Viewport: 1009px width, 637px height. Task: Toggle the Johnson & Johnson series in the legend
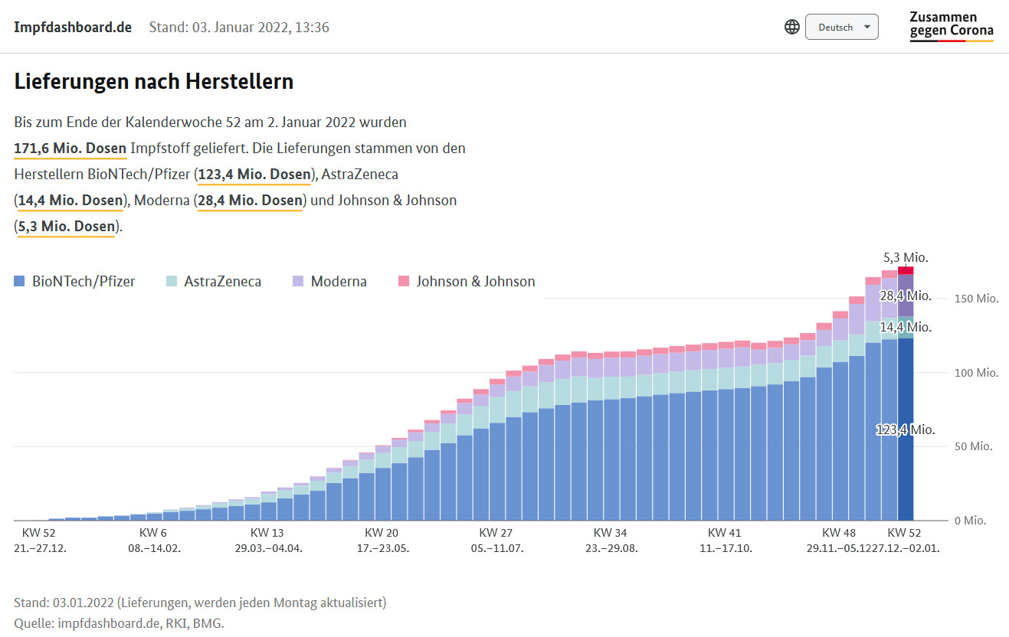(475, 281)
